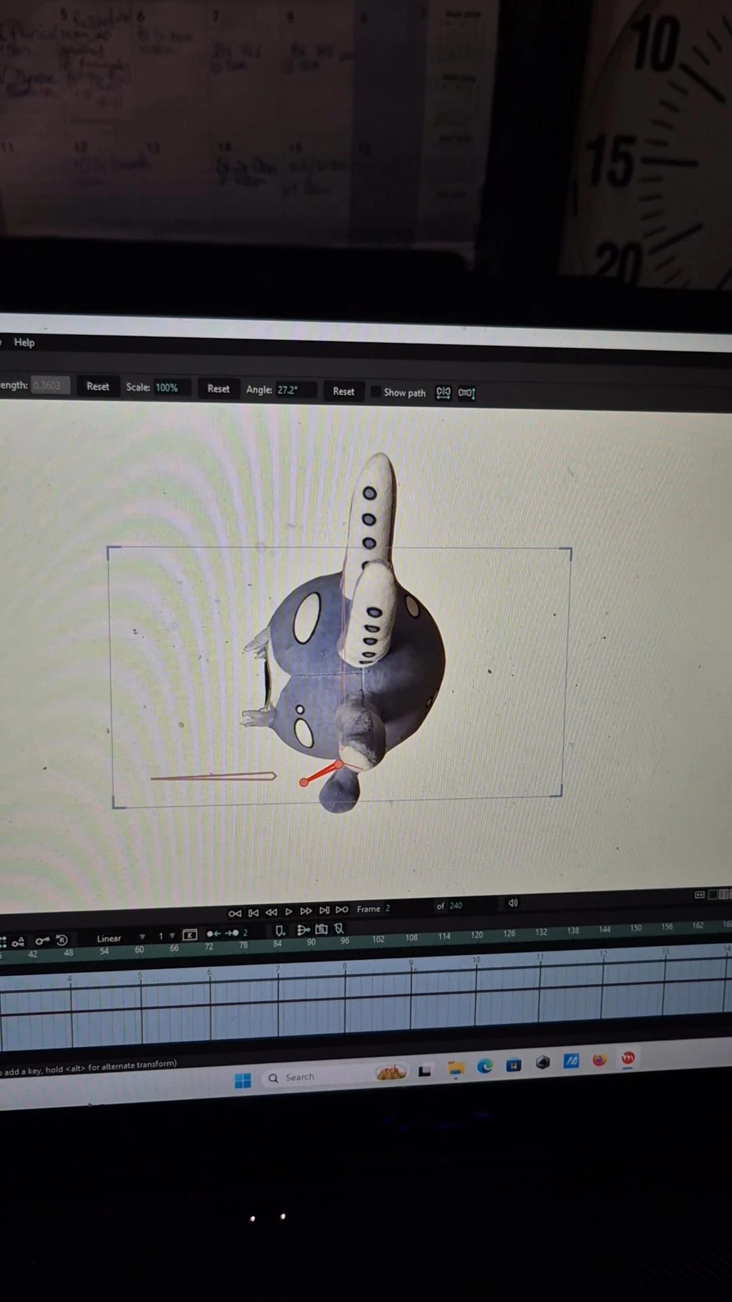
Task: Open Task View from the taskbar
Action: pyautogui.click(x=425, y=1071)
